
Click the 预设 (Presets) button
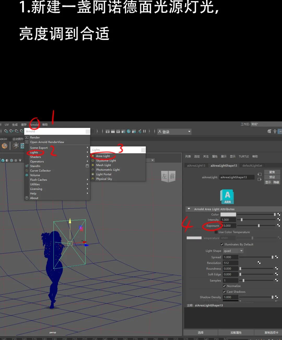pos(272,177)
